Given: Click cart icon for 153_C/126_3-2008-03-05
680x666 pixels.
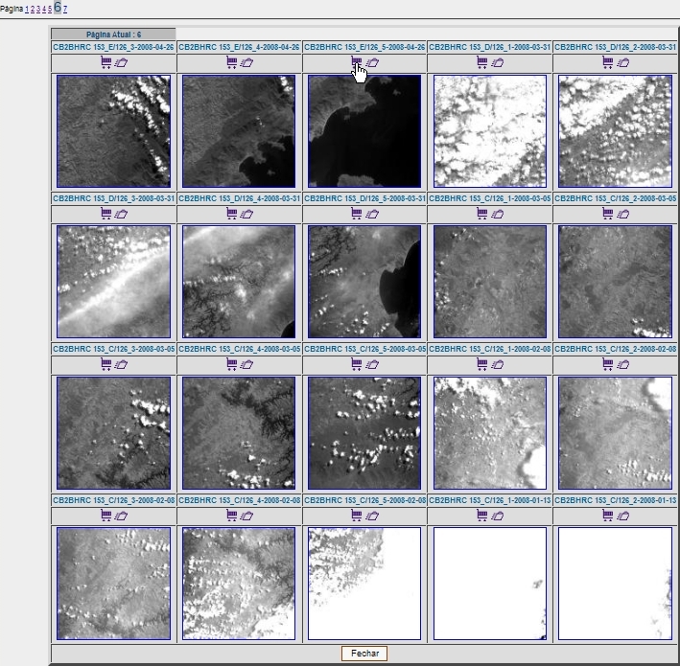Looking at the screenshot, I should pos(106,363).
